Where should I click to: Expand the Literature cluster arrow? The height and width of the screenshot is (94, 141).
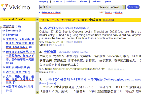(4, 30)
